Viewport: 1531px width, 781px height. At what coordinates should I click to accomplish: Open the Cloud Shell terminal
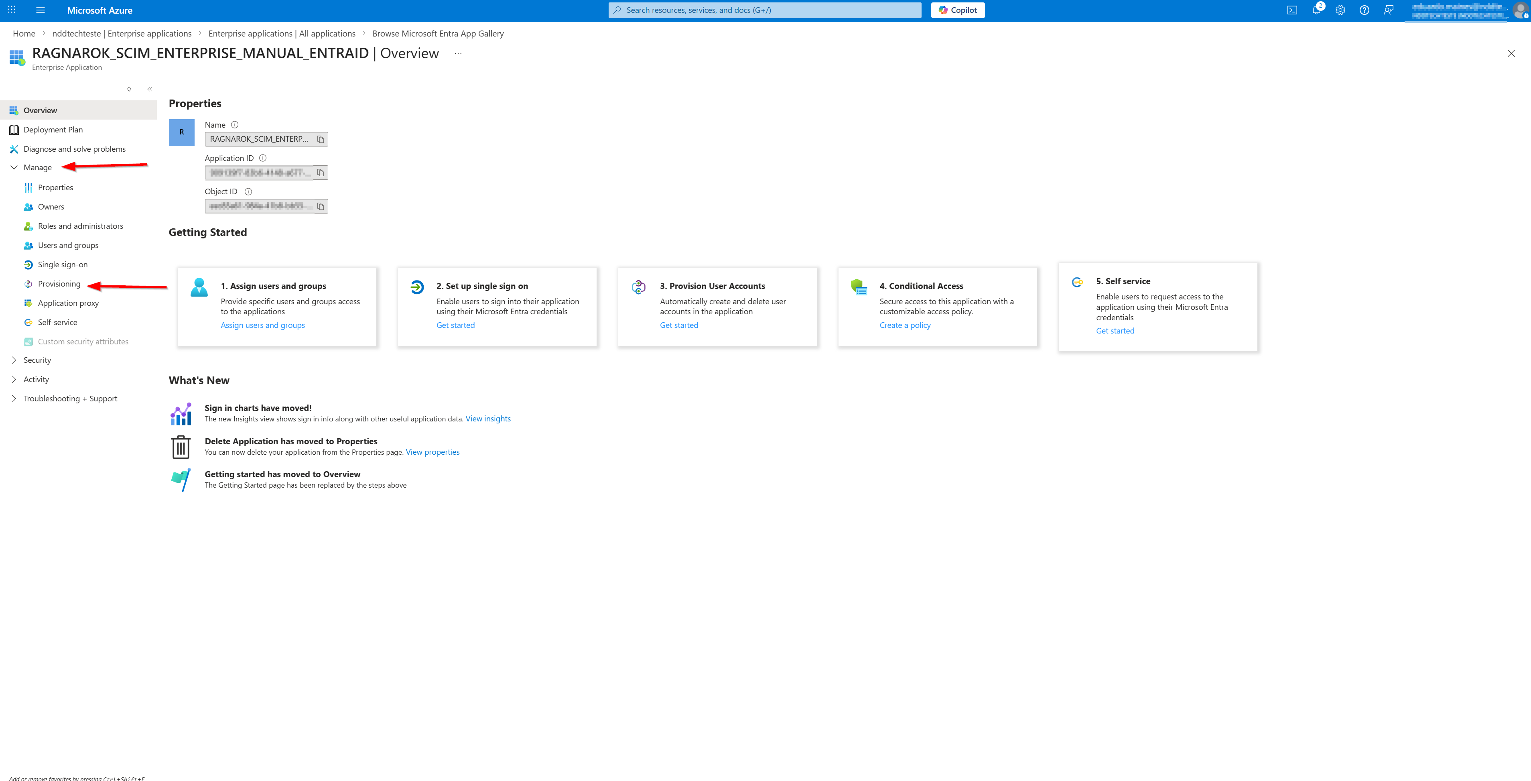click(x=1292, y=10)
